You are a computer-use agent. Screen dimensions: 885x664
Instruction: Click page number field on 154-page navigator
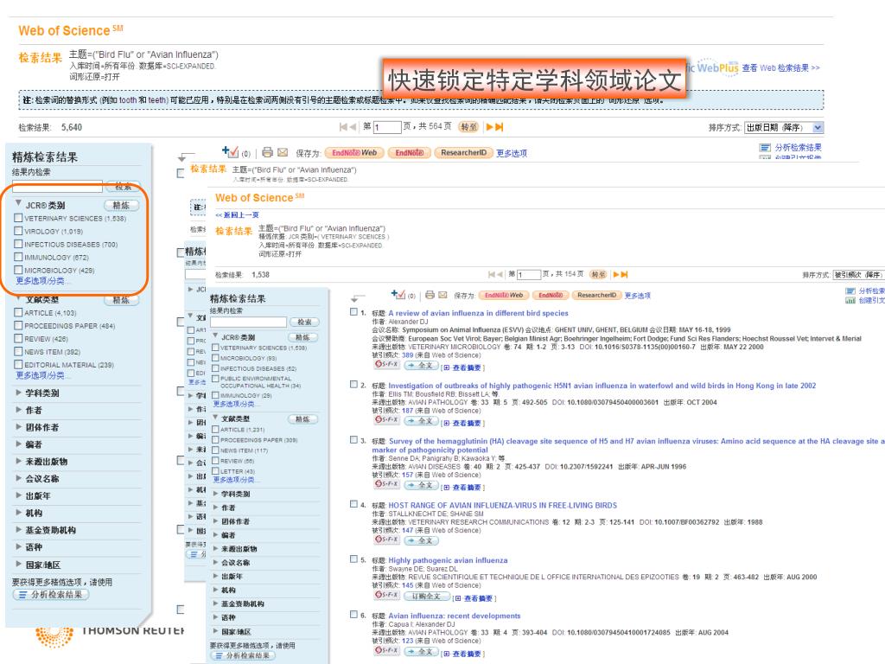[x=528, y=274]
